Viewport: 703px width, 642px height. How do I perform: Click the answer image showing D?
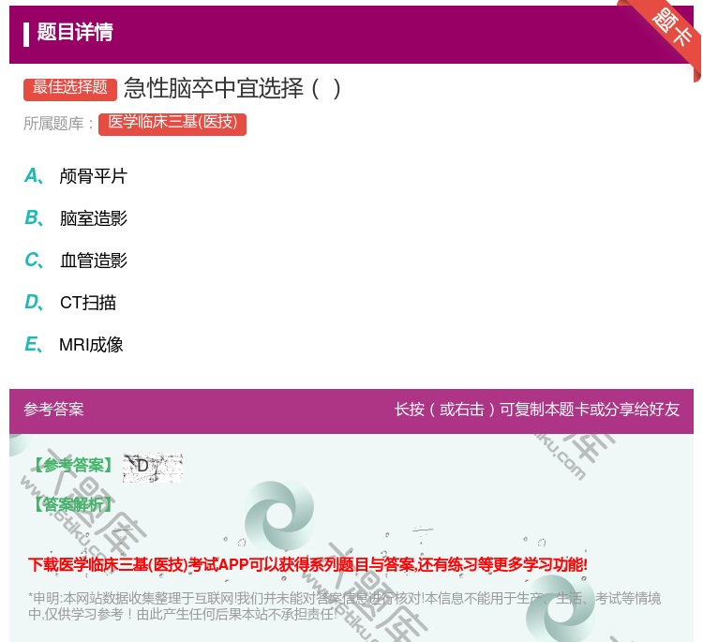click(x=153, y=468)
